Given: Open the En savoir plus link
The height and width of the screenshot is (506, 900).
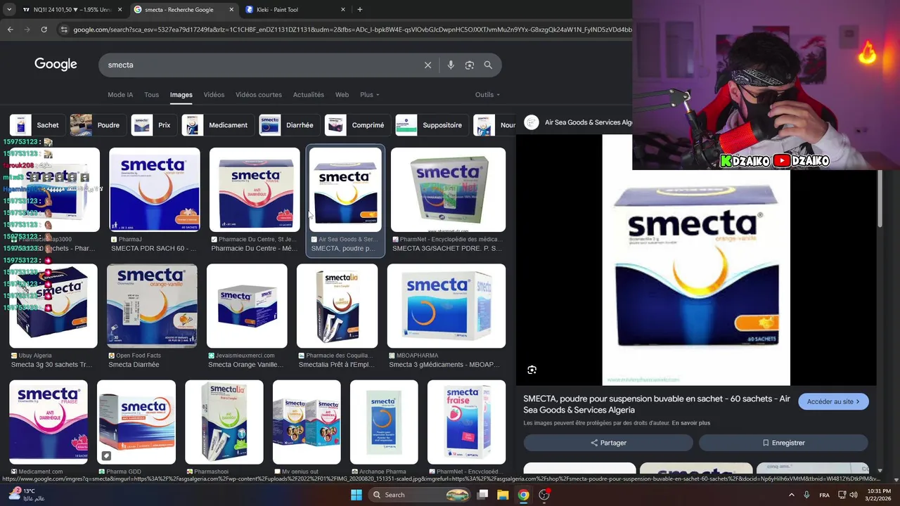Looking at the screenshot, I should 690,423.
